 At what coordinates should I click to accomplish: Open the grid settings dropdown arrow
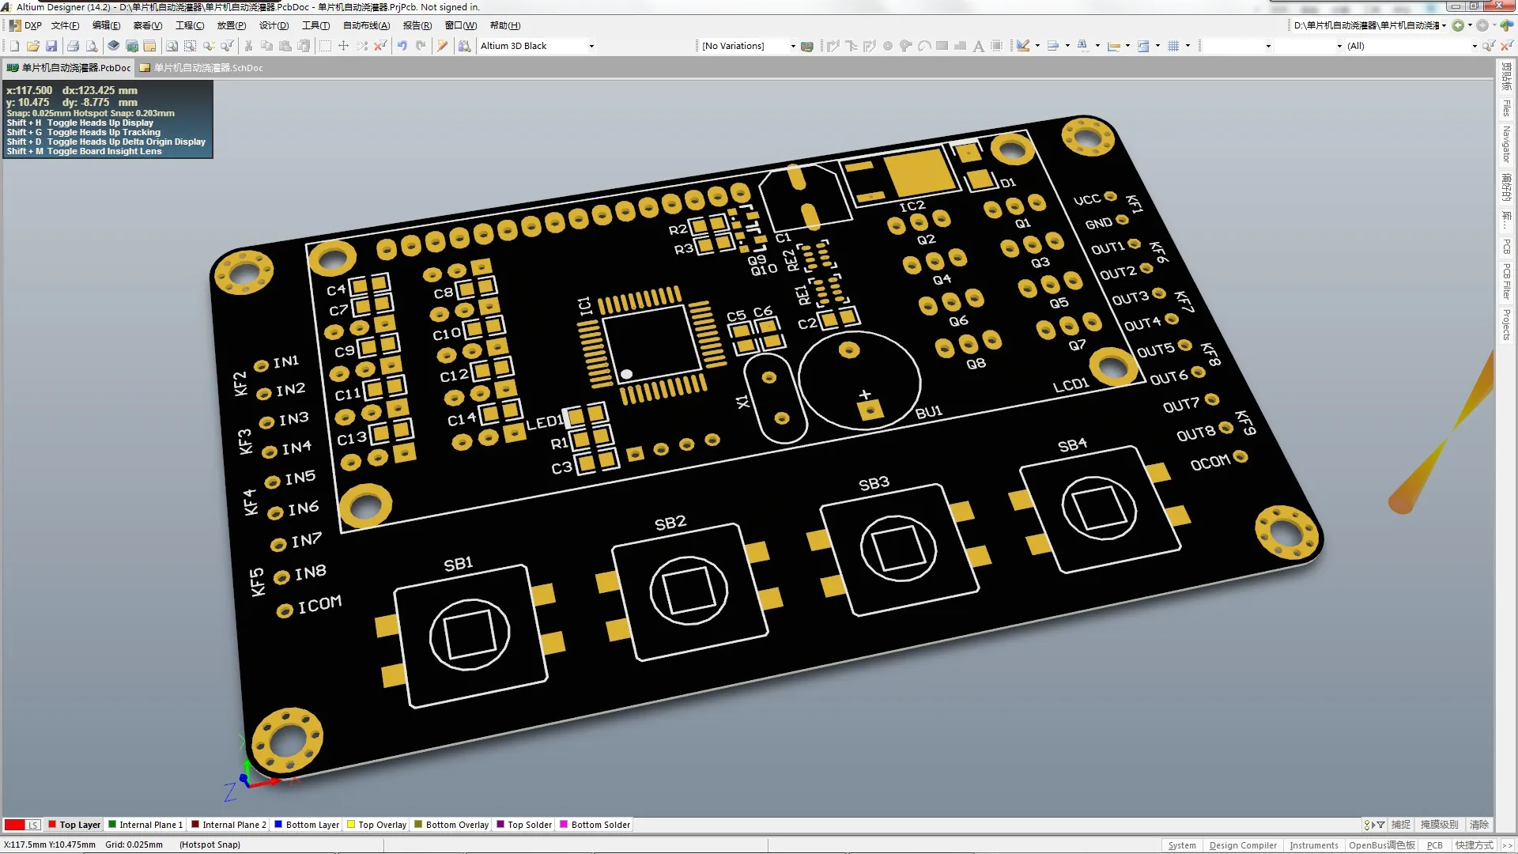(1188, 46)
